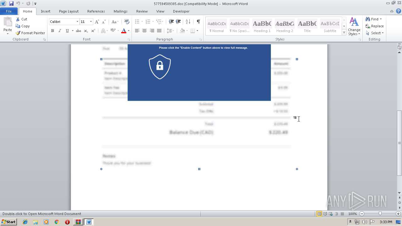Launch Chrome from the taskbar
Image resolution: width=402 pixels, height=226 pixels.
coord(57,222)
